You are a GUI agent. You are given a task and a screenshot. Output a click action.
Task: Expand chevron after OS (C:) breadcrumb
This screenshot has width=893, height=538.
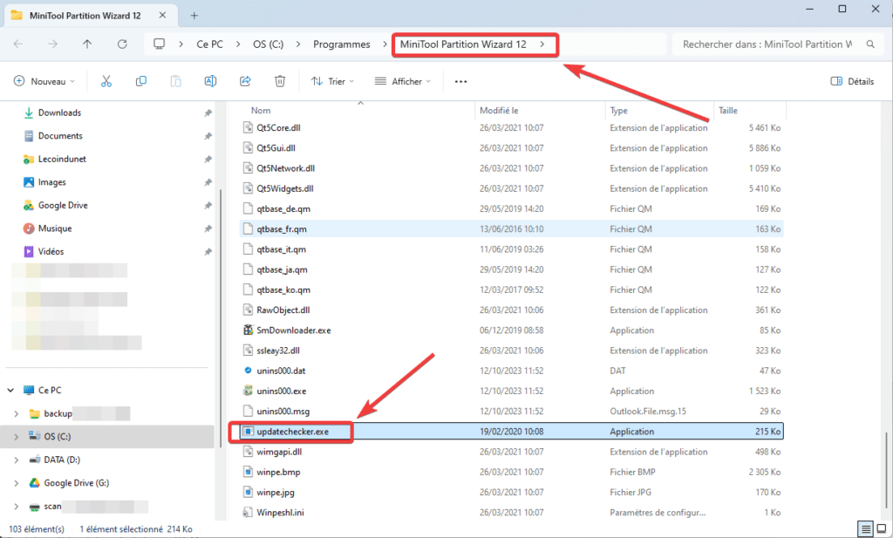(x=298, y=44)
